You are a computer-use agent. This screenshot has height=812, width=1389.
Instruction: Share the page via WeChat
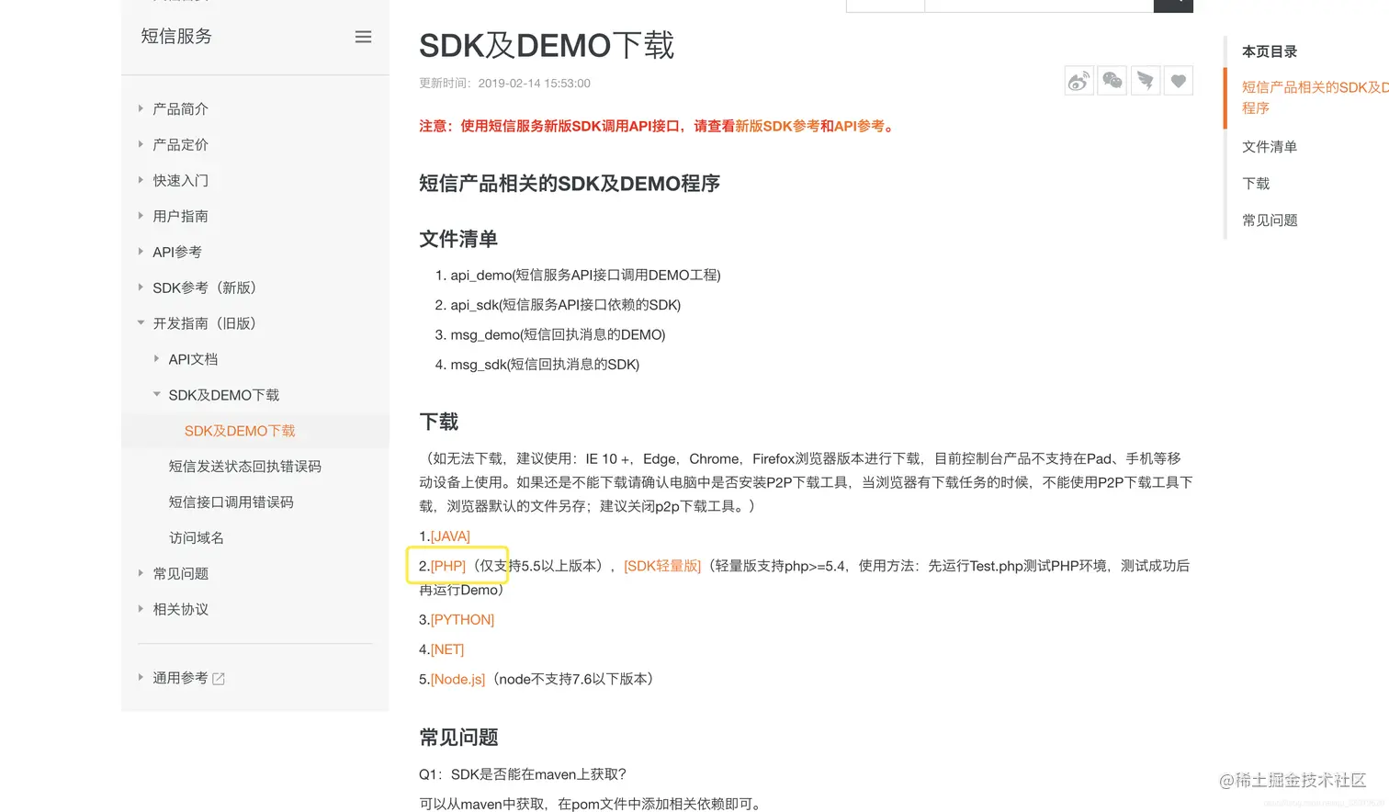click(1112, 80)
